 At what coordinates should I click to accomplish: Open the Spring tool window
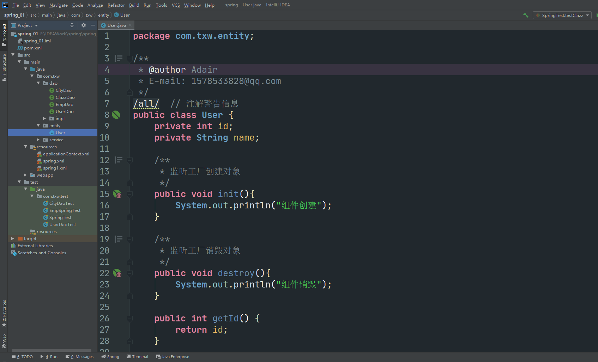pyautogui.click(x=110, y=357)
